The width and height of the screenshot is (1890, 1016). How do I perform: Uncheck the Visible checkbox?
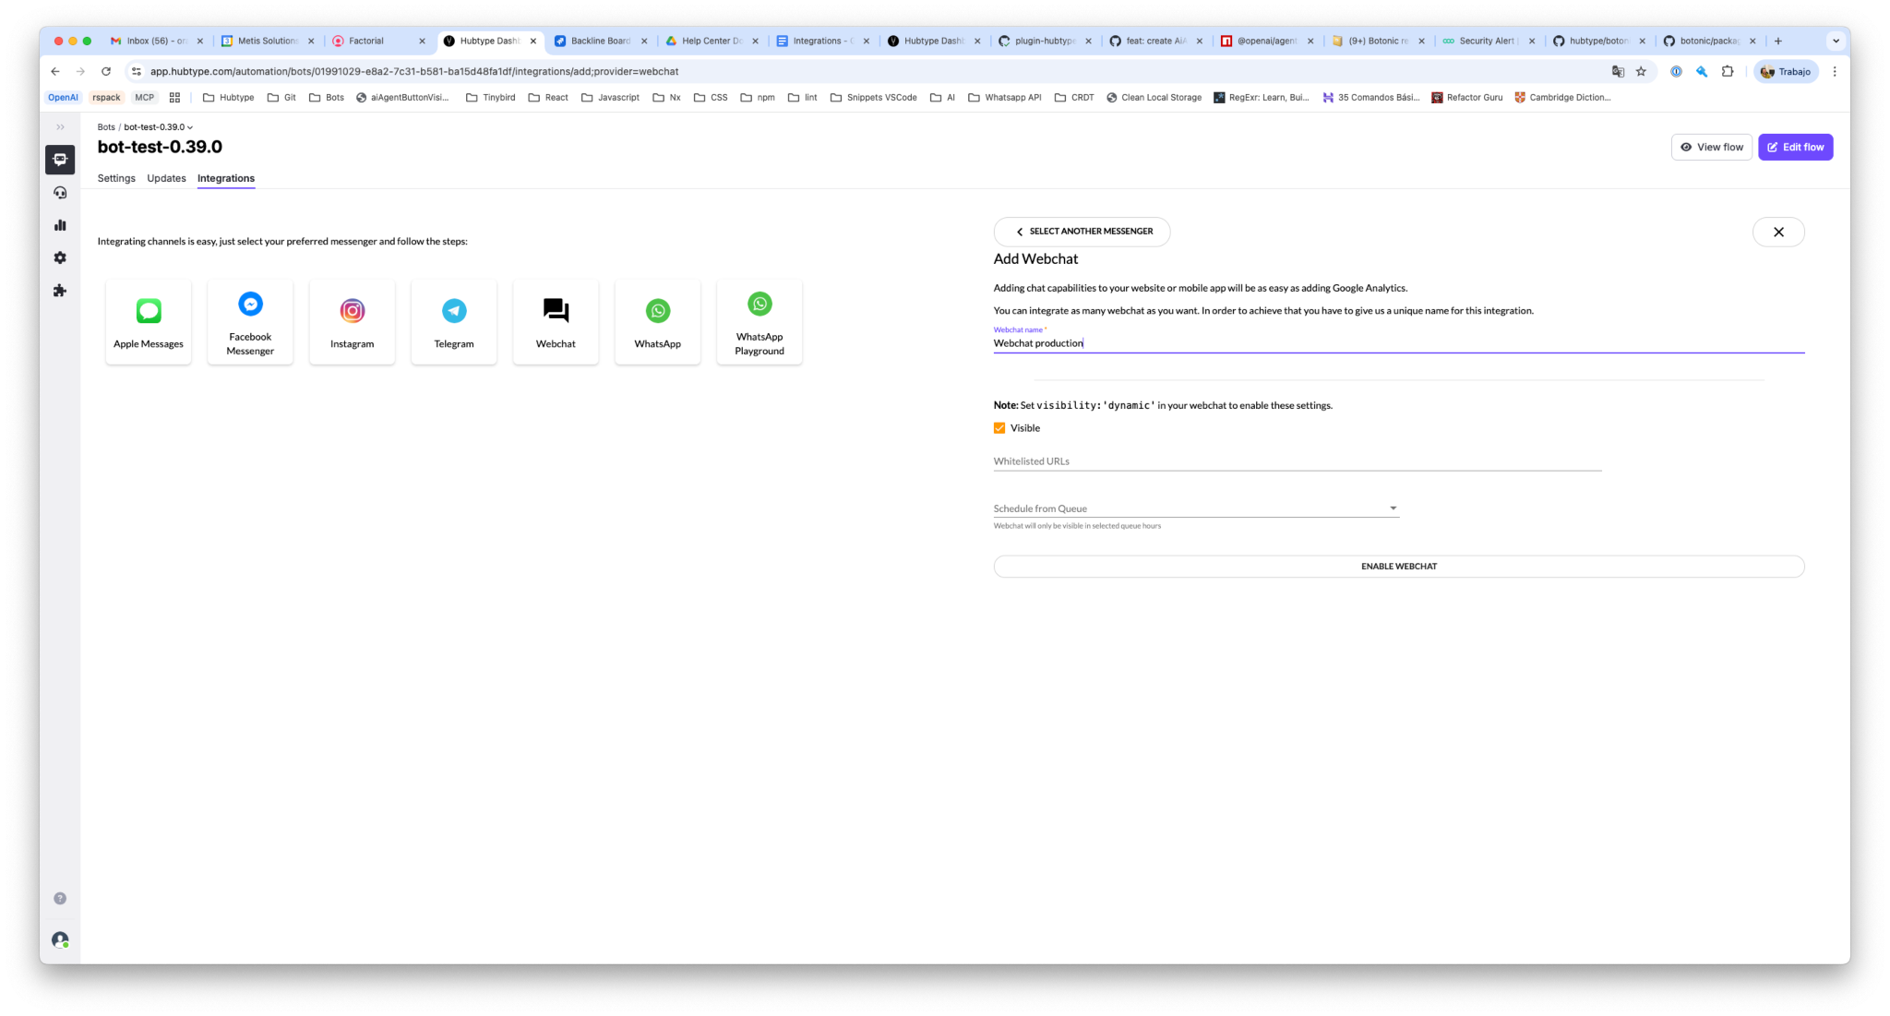point(999,428)
